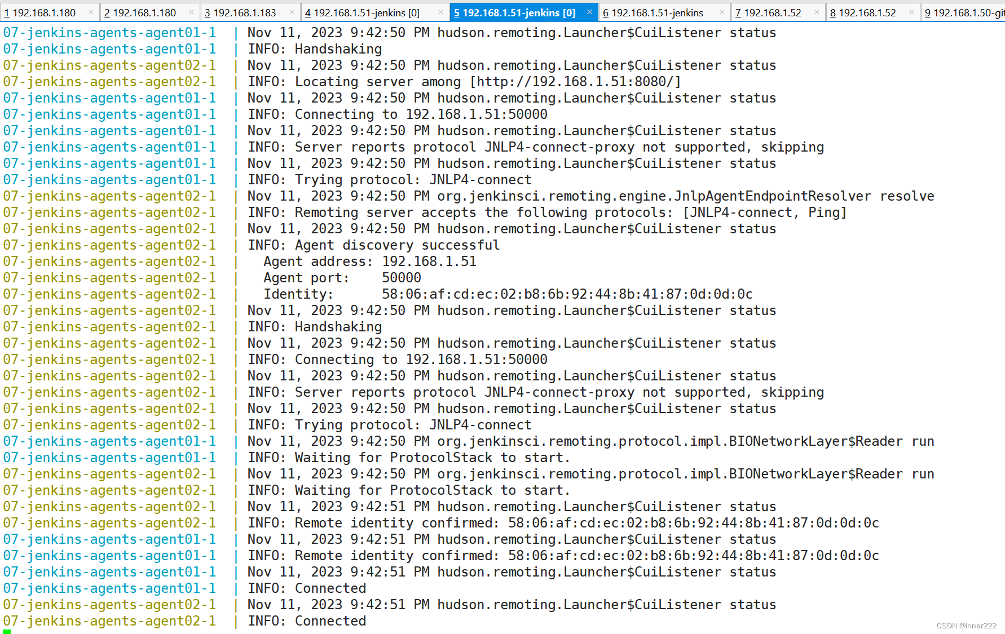Close tab 8 192.168.1.52

click(911, 12)
